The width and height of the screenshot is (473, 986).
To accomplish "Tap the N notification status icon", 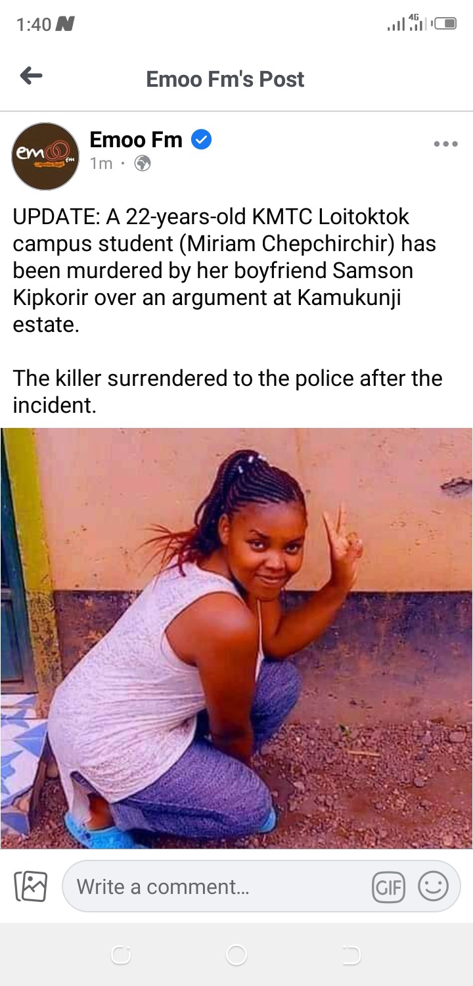I will [64, 24].
